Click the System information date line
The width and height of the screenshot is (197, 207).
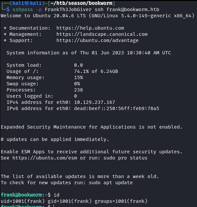[88, 53]
